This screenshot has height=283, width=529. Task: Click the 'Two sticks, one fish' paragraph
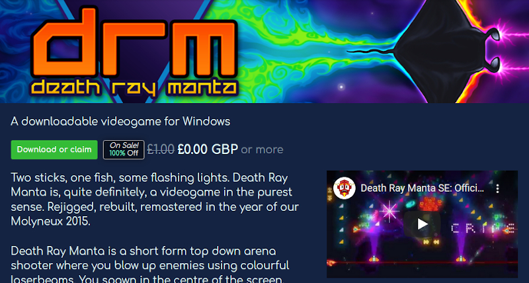(x=155, y=199)
